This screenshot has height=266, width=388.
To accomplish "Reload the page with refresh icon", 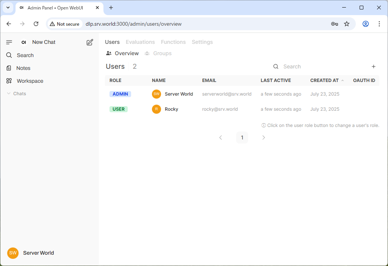I will 36,24.
